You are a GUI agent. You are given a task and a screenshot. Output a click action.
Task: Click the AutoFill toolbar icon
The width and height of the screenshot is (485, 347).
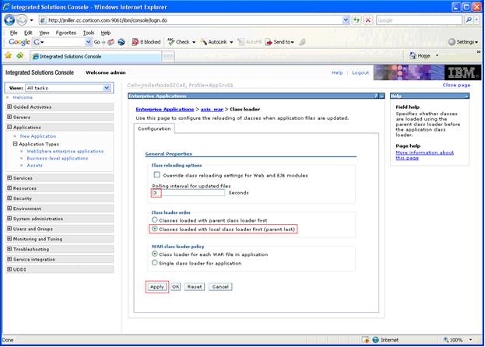(x=241, y=42)
